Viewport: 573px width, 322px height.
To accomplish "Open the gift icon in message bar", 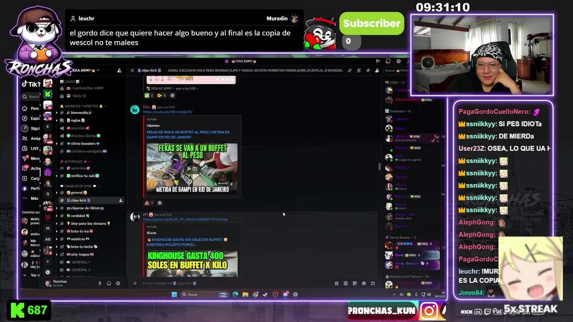I will (x=337, y=284).
